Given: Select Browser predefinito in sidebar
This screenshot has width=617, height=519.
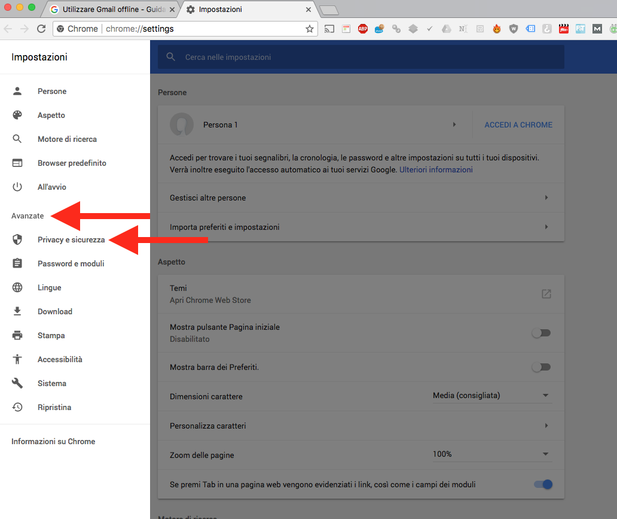Looking at the screenshot, I should click(72, 163).
